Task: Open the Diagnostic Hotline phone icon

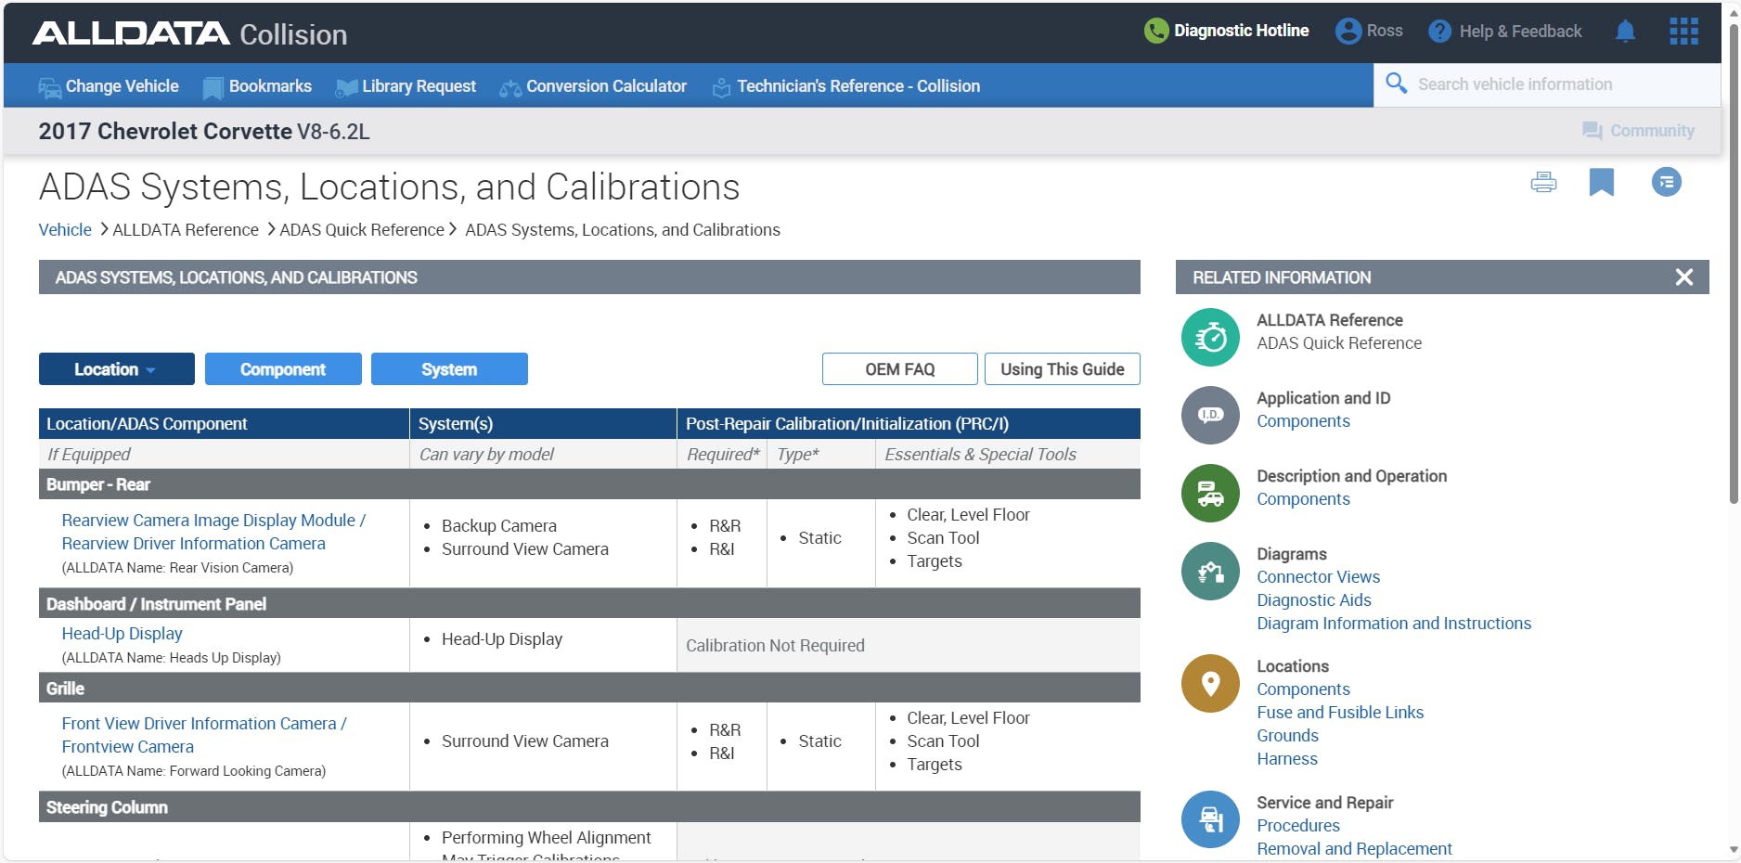Action: pos(1155,31)
